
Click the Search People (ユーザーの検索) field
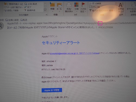[x=102, y=4]
